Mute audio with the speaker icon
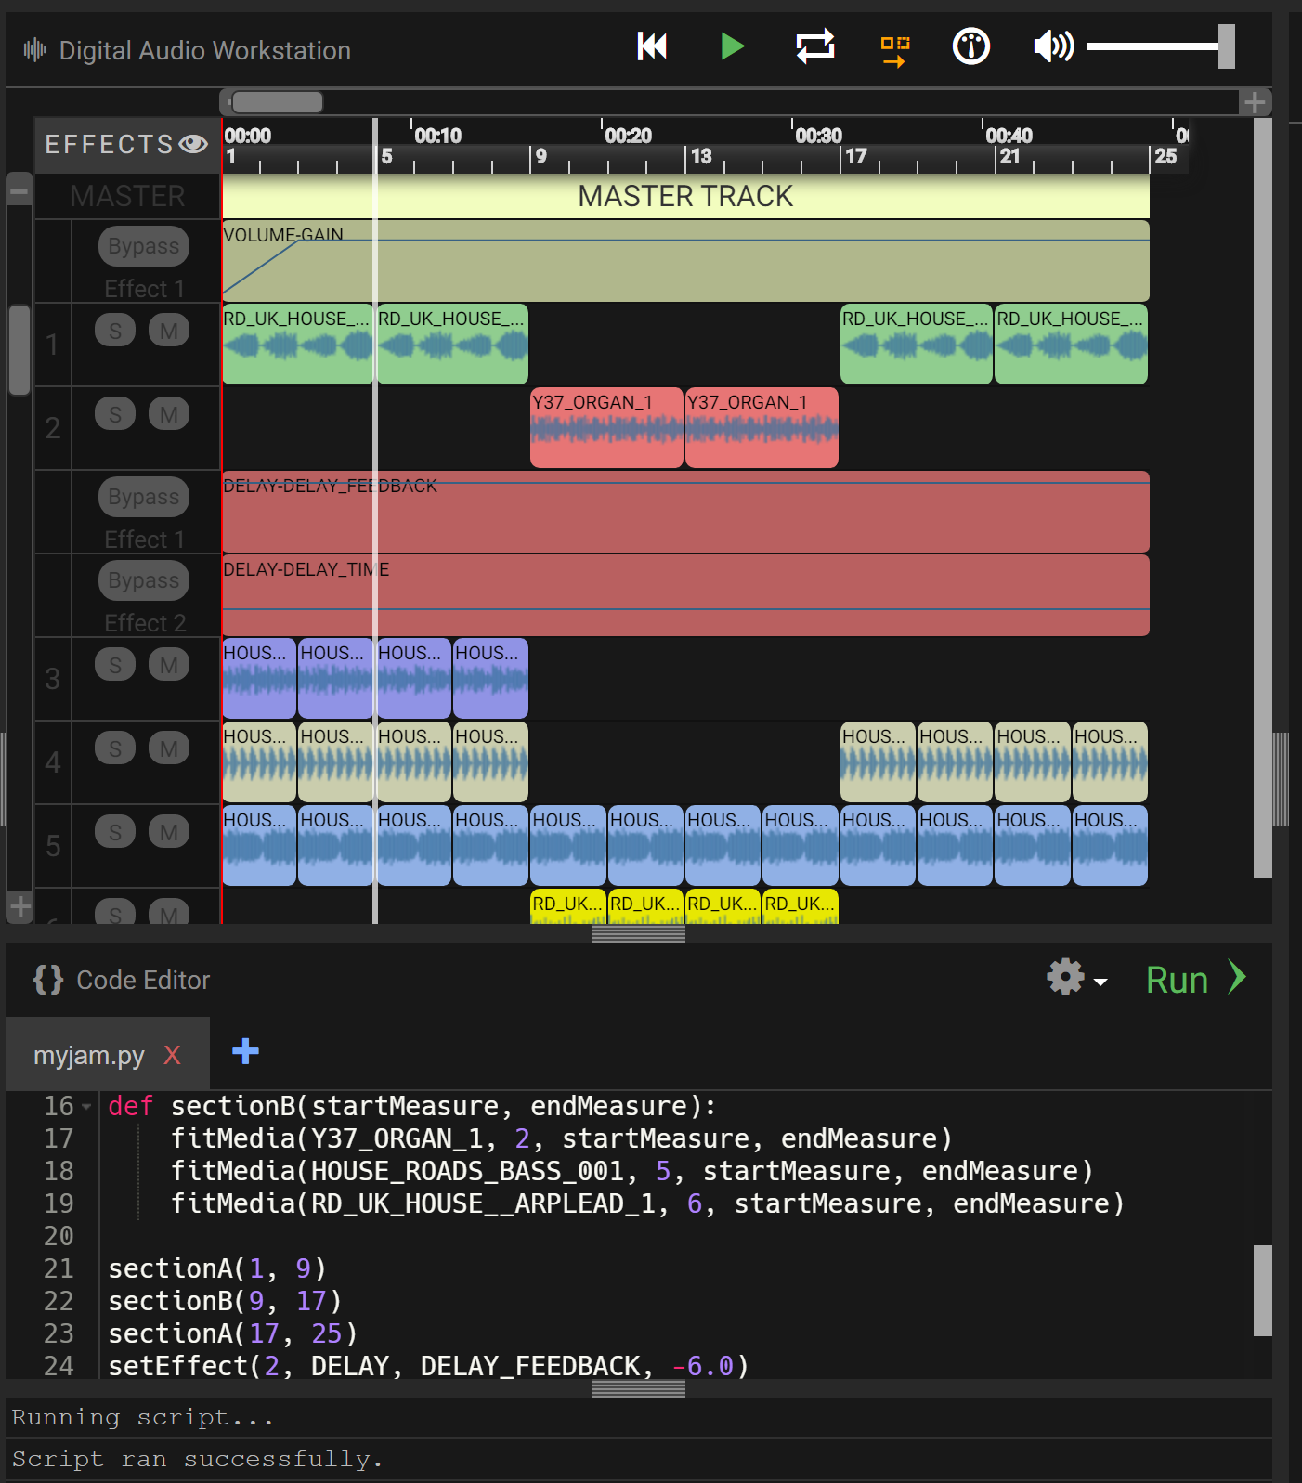The width and height of the screenshot is (1302, 1483). coord(1053,46)
